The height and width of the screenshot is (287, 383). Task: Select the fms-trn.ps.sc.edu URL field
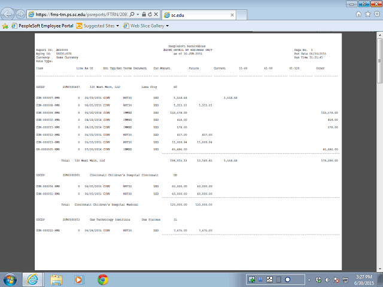click(81, 14)
